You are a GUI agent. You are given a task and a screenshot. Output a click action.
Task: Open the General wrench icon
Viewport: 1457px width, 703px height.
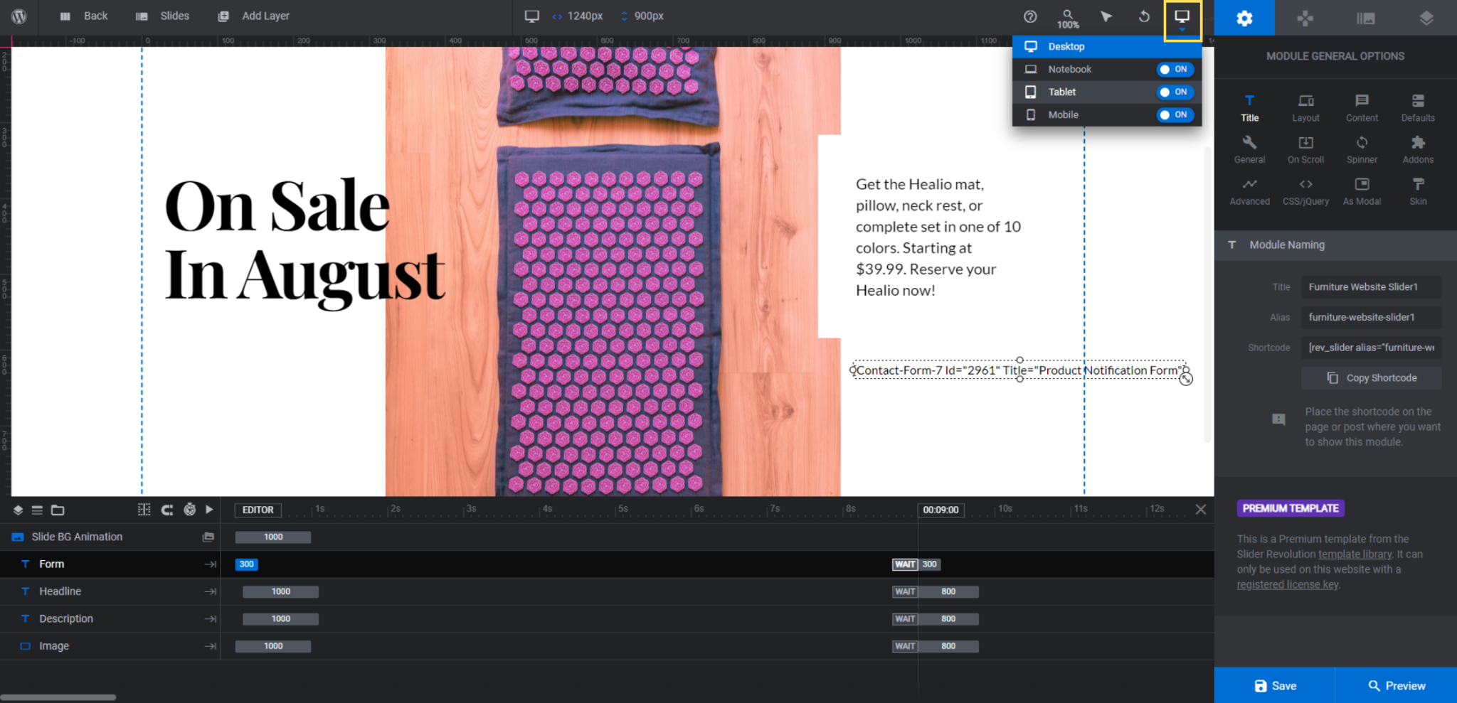(x=1250, y=150)
